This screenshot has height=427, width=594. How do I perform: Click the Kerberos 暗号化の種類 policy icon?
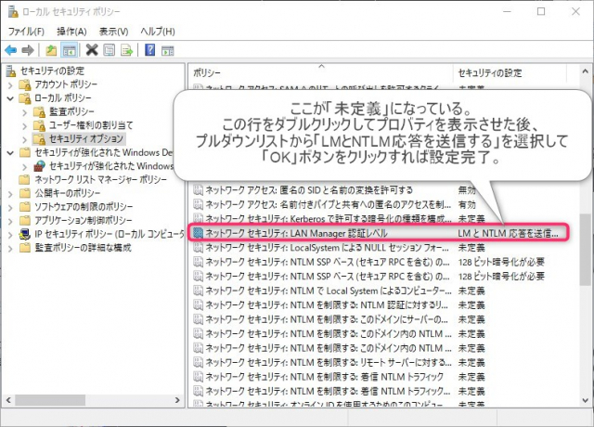[x=198, y=219]
